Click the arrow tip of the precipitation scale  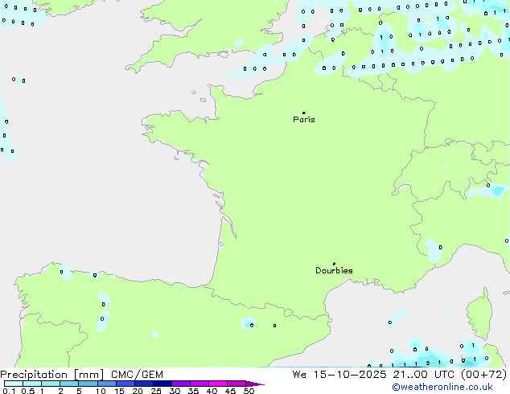(261, 384)
